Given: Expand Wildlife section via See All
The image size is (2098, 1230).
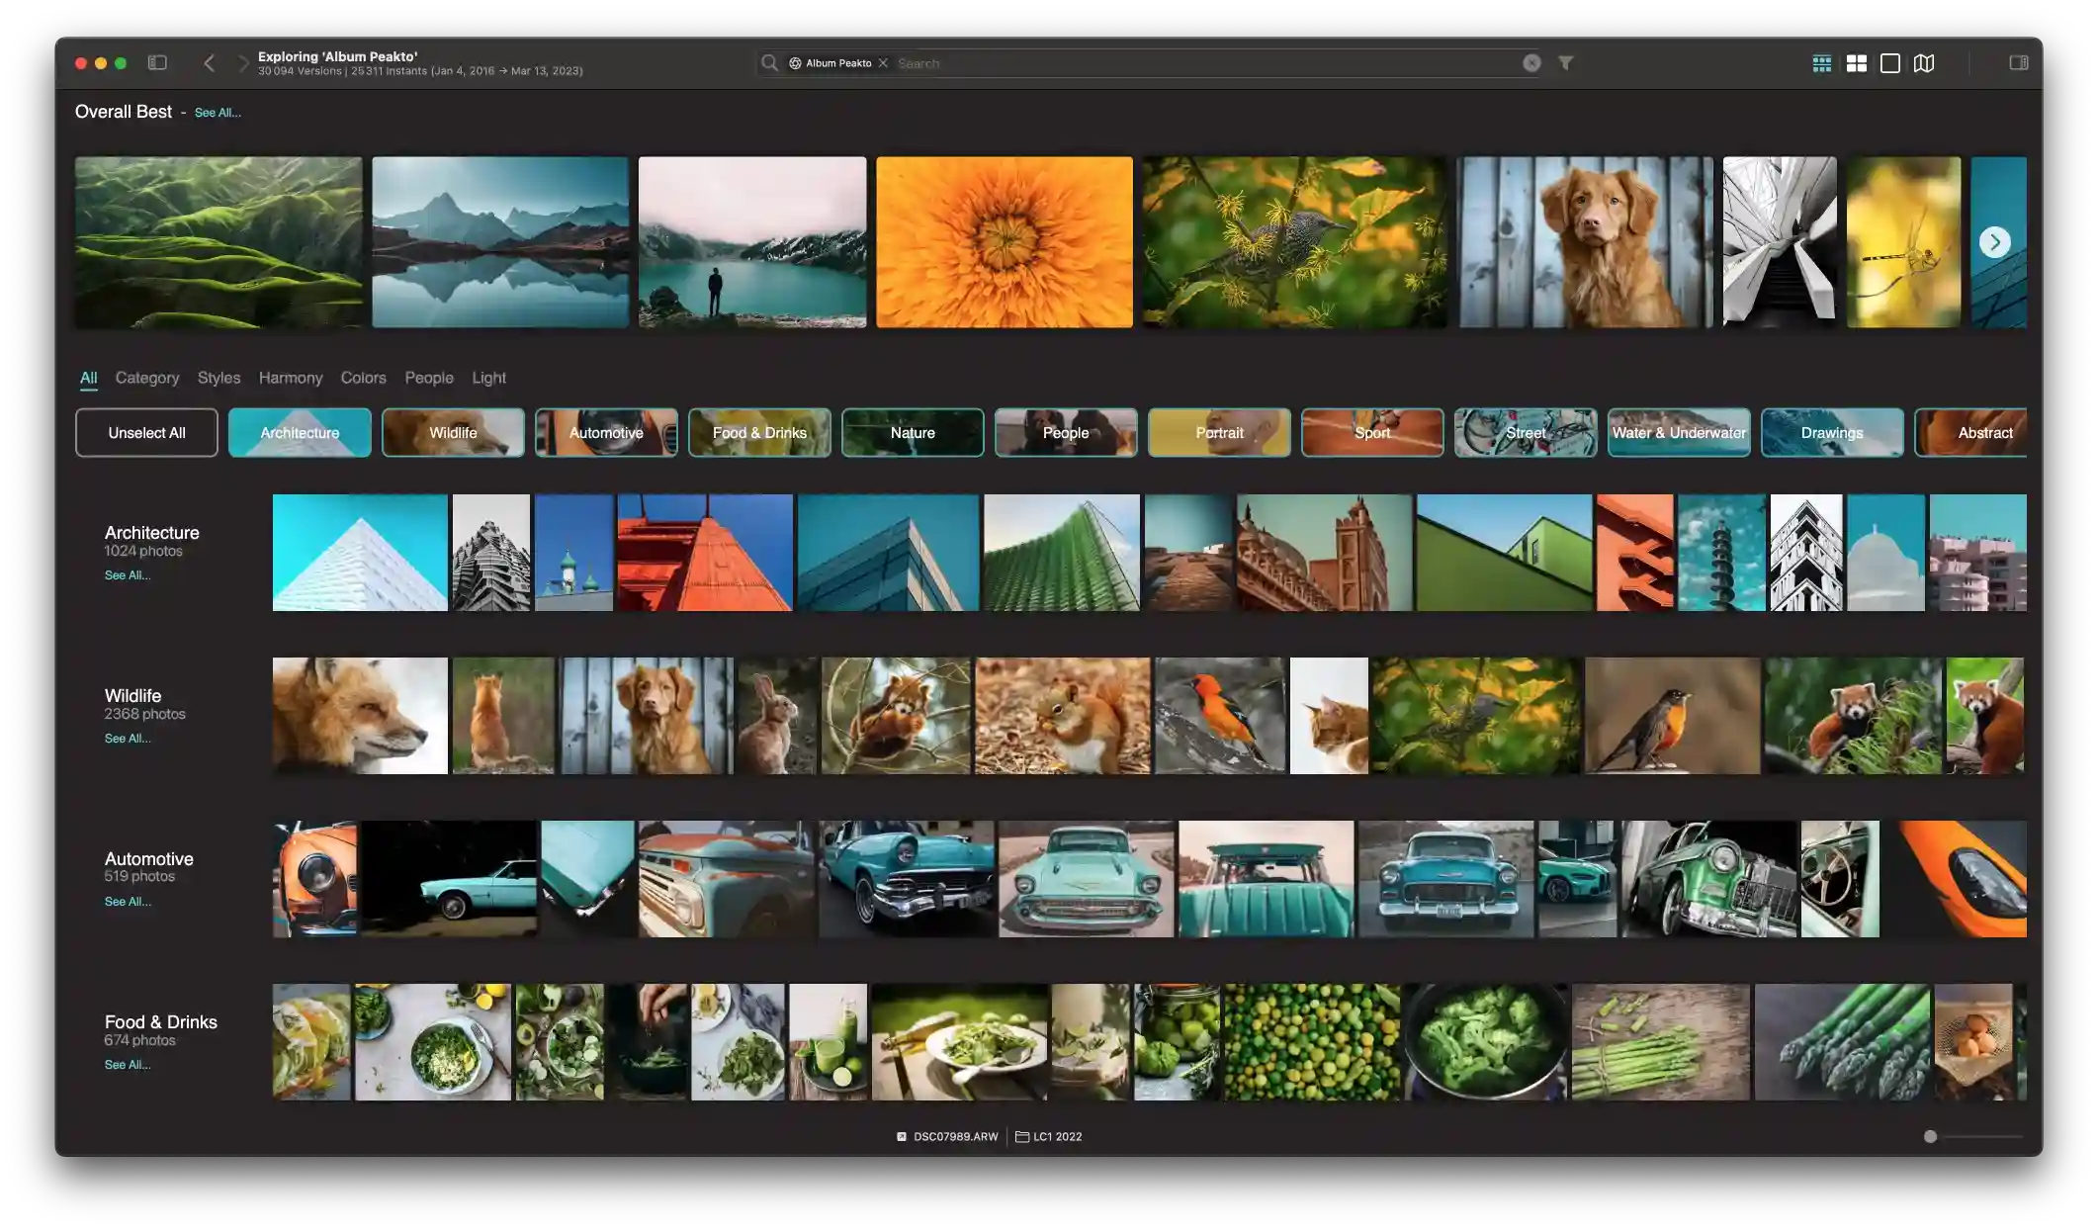Looking at the screenshot, I should pyautogui.click(x=128, y=739).
